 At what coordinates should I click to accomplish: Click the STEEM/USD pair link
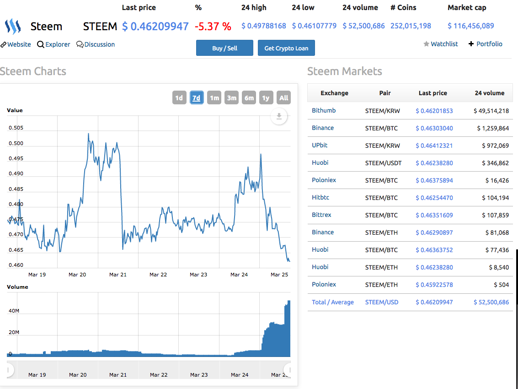pyautogui.click(x=382, y=302)
